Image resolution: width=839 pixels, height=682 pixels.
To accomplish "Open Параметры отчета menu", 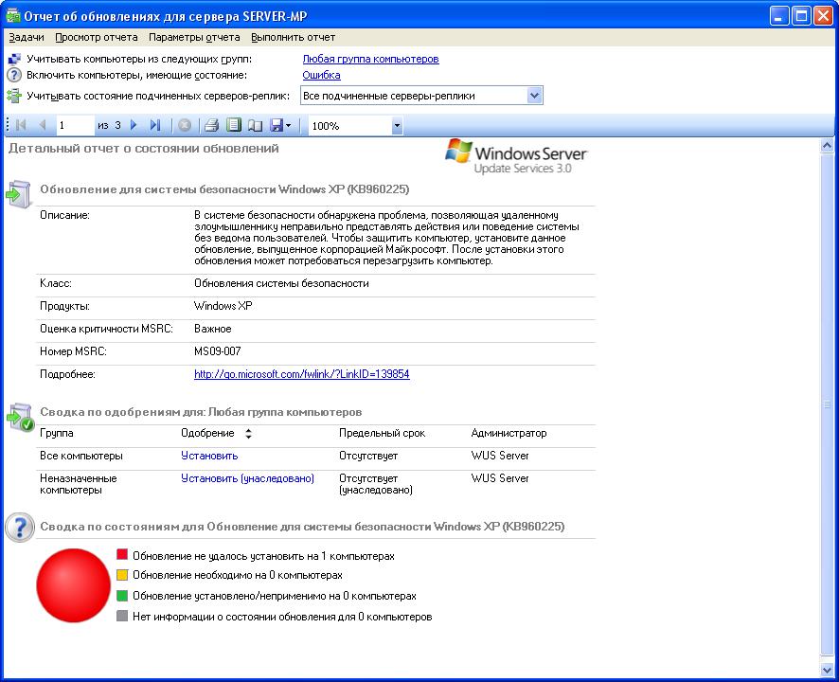I will 194,38.
